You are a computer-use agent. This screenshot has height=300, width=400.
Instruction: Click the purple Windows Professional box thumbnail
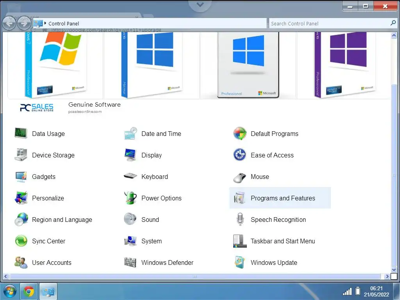click(344, 65)
